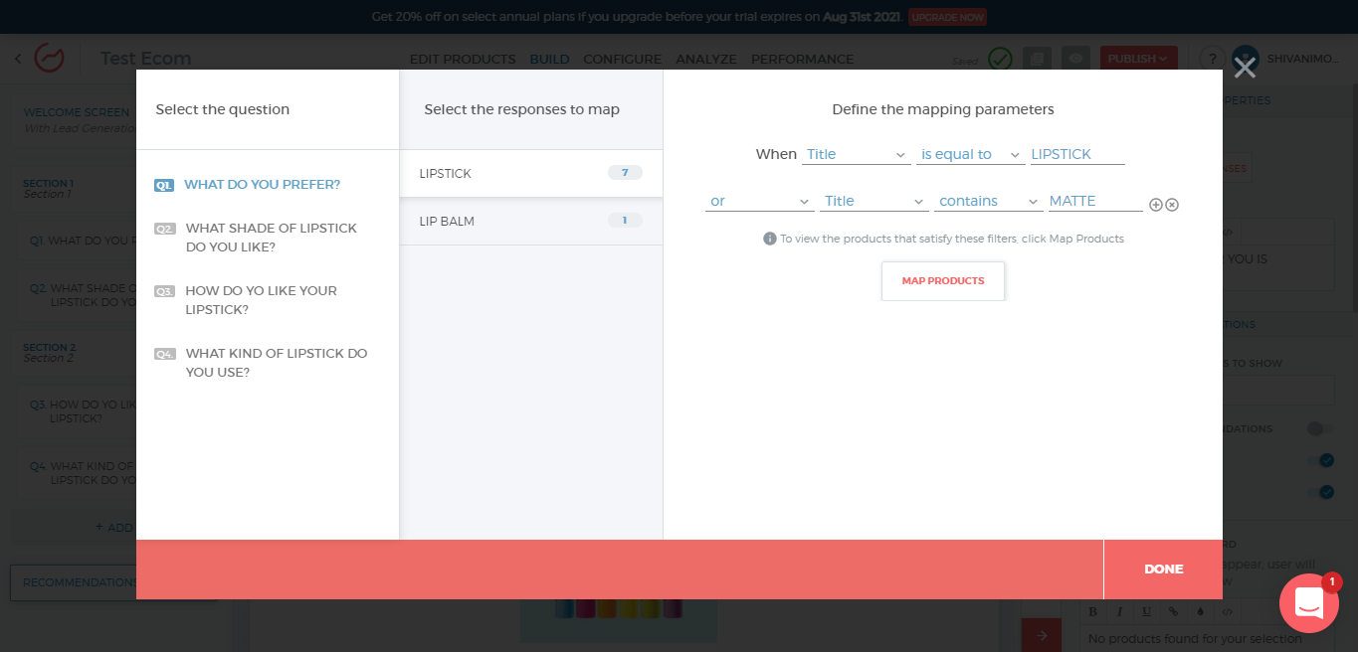This screenshot has height=652, width=1358.
Task: Click the LIPSTICK value input field
Action: click(1077, 154)
